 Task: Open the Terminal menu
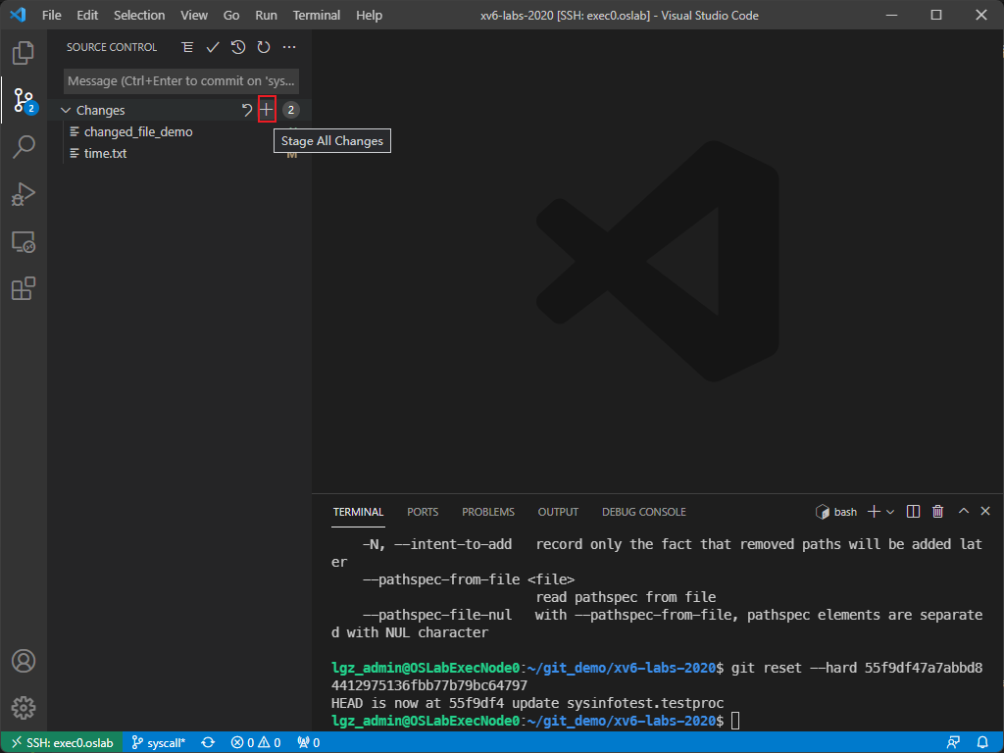click(x=316, y=15)
